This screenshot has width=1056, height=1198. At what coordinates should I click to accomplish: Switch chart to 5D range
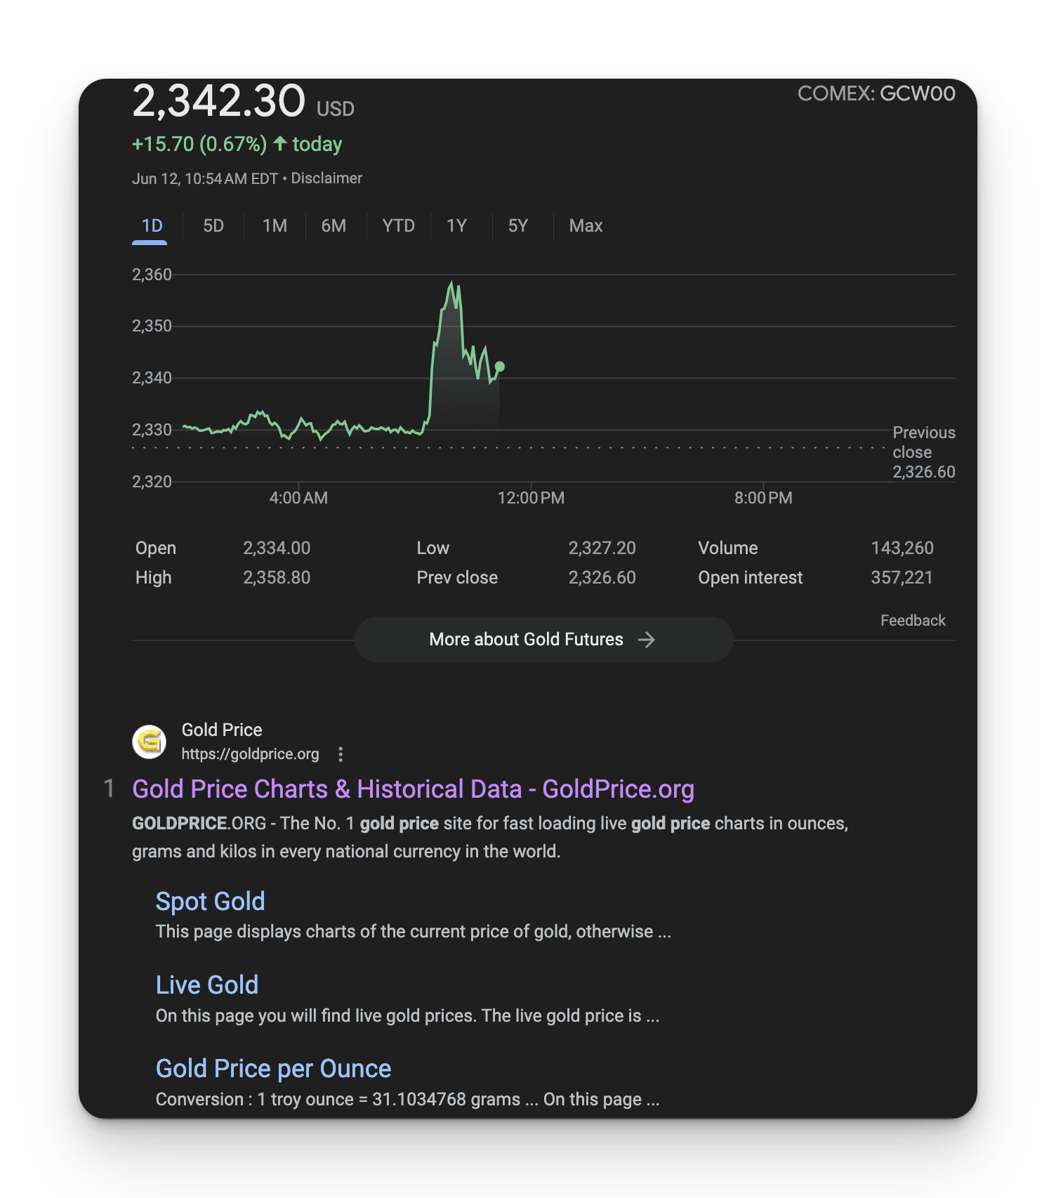[x=213, y=226]
